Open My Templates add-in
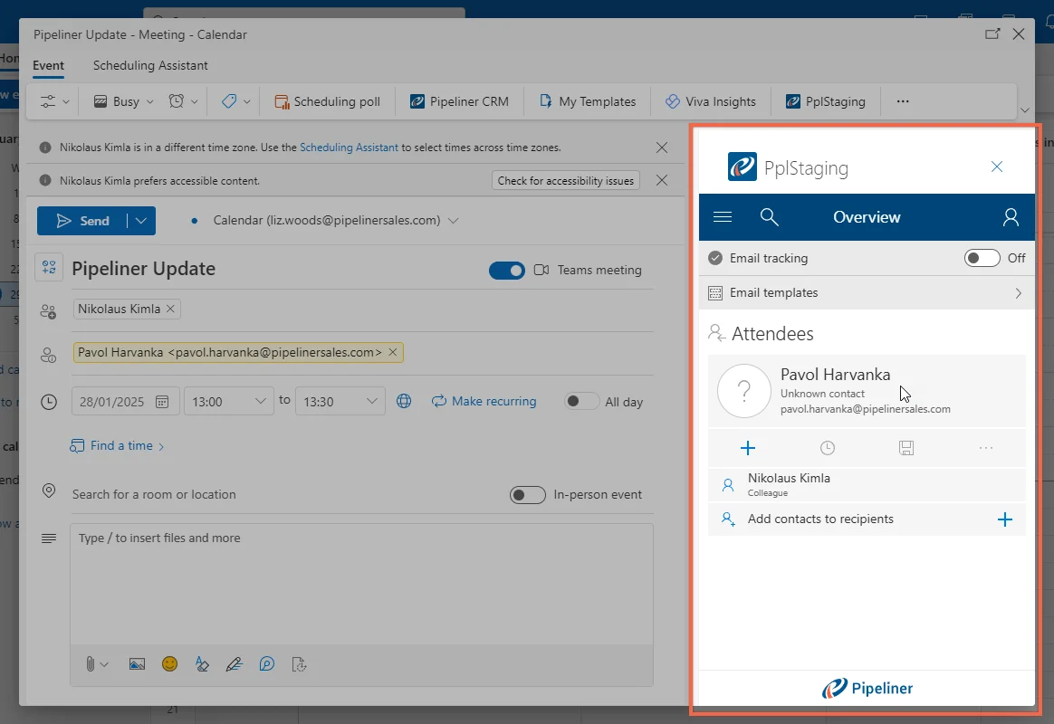Image resolution: width=1054 pixels, height=724 pixels. pos(589,101)
